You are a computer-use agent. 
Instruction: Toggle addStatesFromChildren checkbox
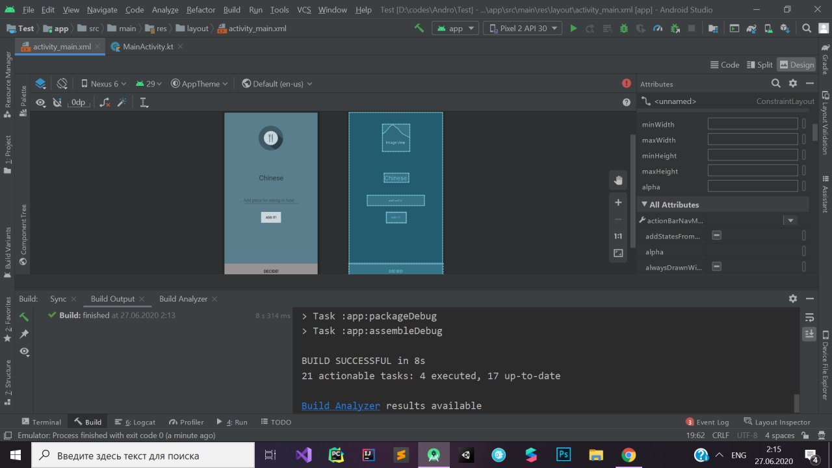pyautogui.click(x=716, y=235)
